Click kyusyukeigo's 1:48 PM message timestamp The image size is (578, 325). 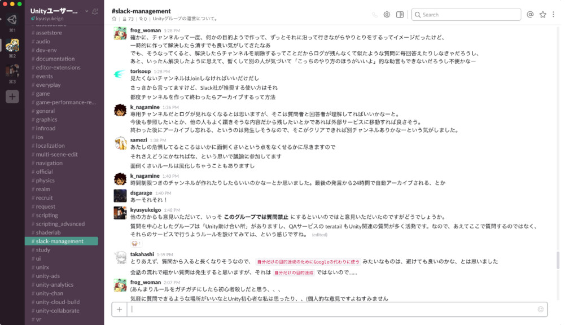pos(172,210)
